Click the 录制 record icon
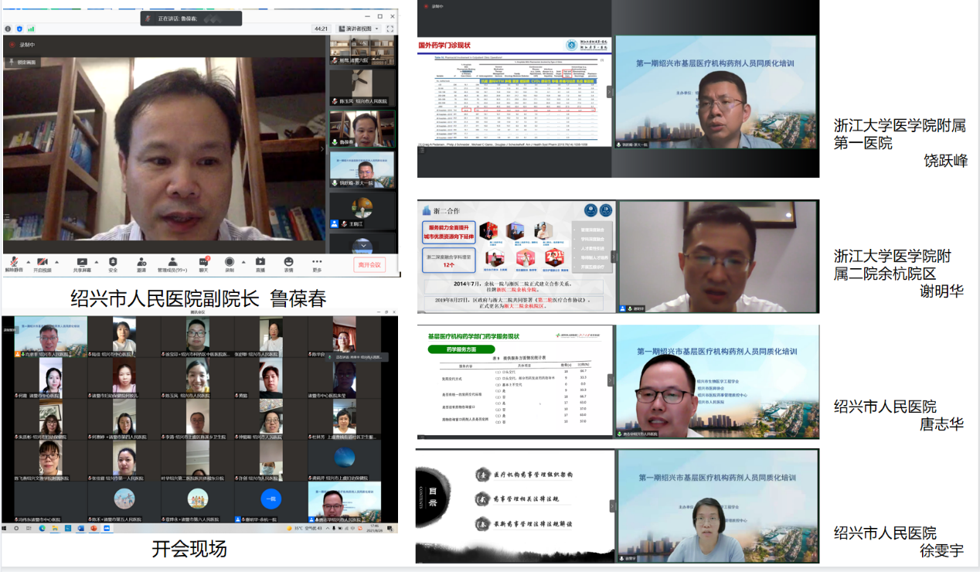This screenshot has height=572, width=980. pos(230,265)
